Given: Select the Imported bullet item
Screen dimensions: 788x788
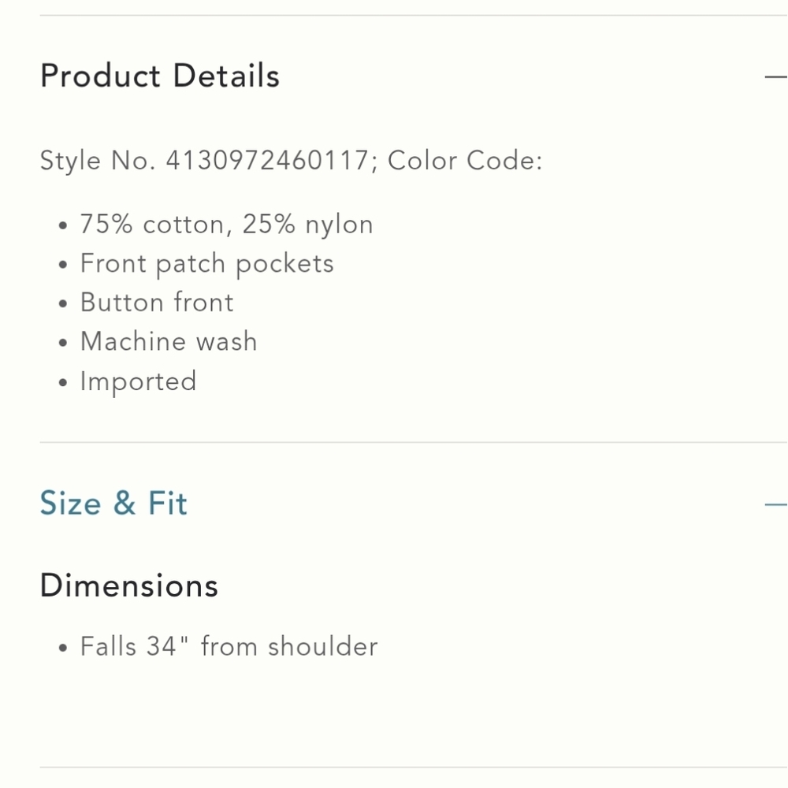Looking at the screenshot, I should tap(138, 382).
